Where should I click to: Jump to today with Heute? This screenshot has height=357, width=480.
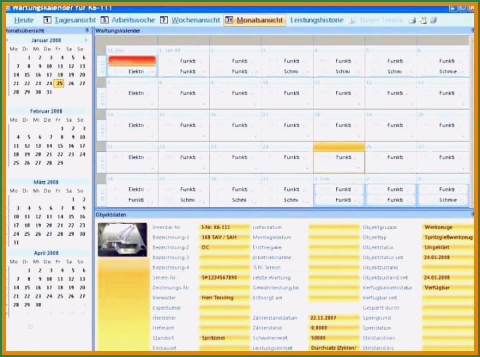point(23,20)
